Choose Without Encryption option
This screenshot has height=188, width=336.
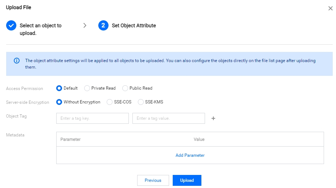click(59, 102)
